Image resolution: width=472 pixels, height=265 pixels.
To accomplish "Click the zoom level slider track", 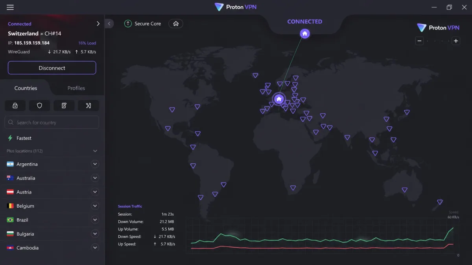I will 438,41.
